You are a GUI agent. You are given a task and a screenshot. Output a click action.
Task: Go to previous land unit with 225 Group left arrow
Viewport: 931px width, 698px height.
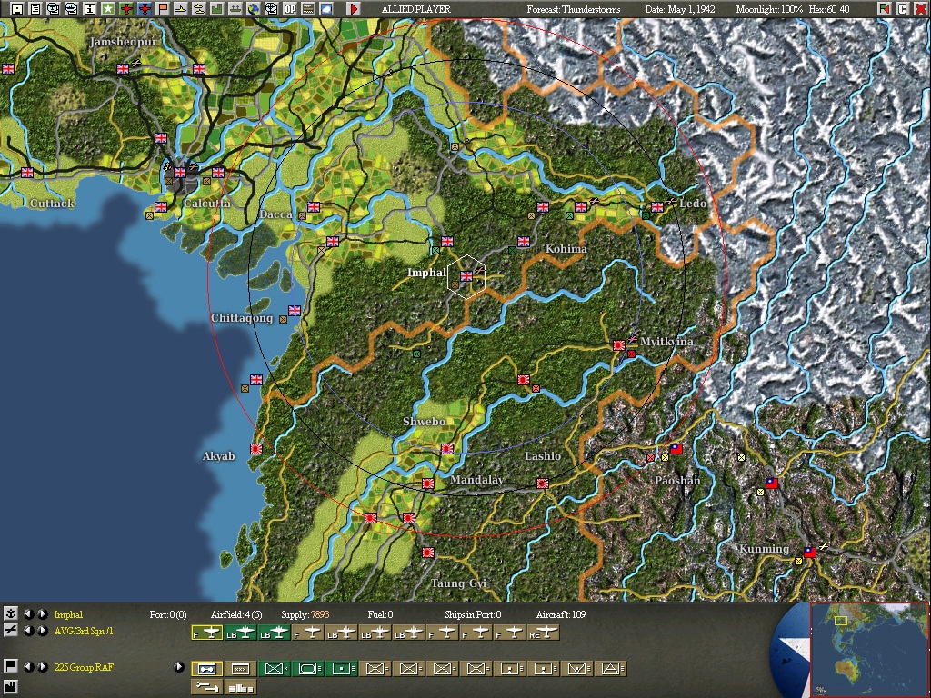point(28,666)
